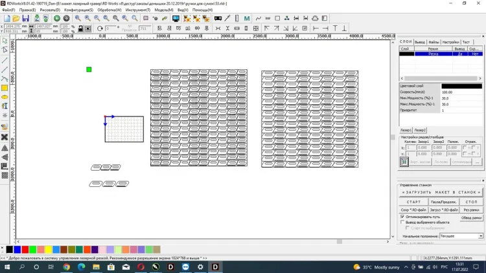Screen dimensions: 486x273
Task: Click the Цветовой слой black color field
Action: pyautogui.click(x=462, y=86)
